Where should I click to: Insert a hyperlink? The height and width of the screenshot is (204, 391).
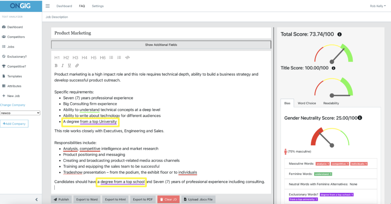point(77,66)
